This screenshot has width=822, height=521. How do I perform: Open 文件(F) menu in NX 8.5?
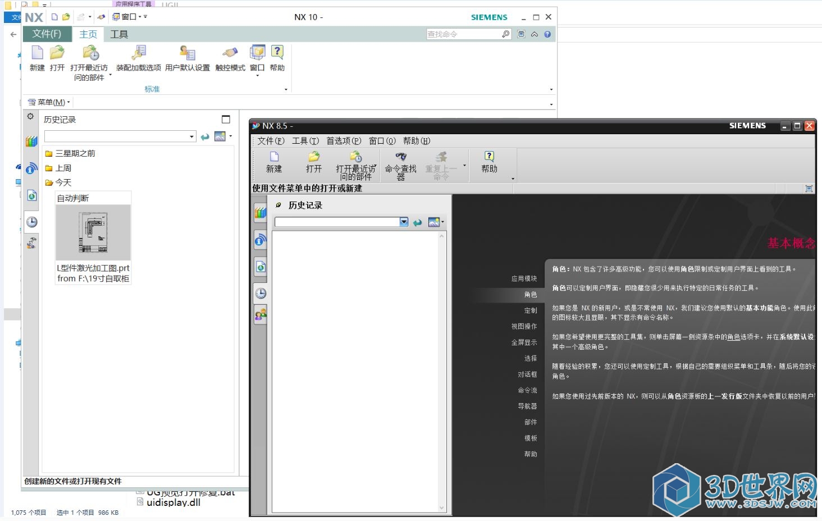271,141
